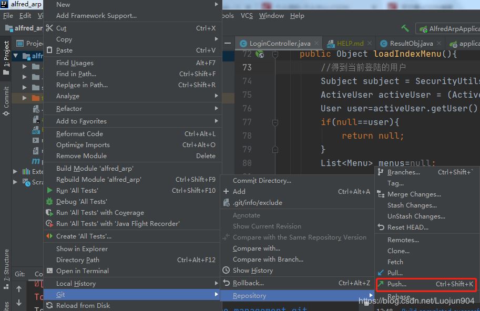Click the Open in Terminal icon

pyautogui.click(x=49, y=271)
